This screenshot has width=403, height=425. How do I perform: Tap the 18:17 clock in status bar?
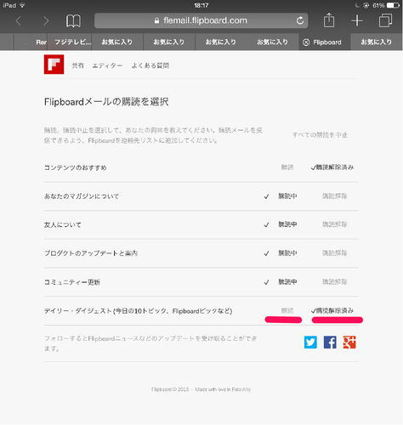[x=201, y=5]
